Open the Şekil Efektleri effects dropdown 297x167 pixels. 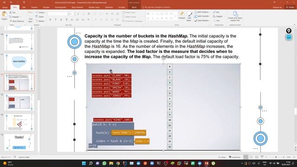coord(202,20)
